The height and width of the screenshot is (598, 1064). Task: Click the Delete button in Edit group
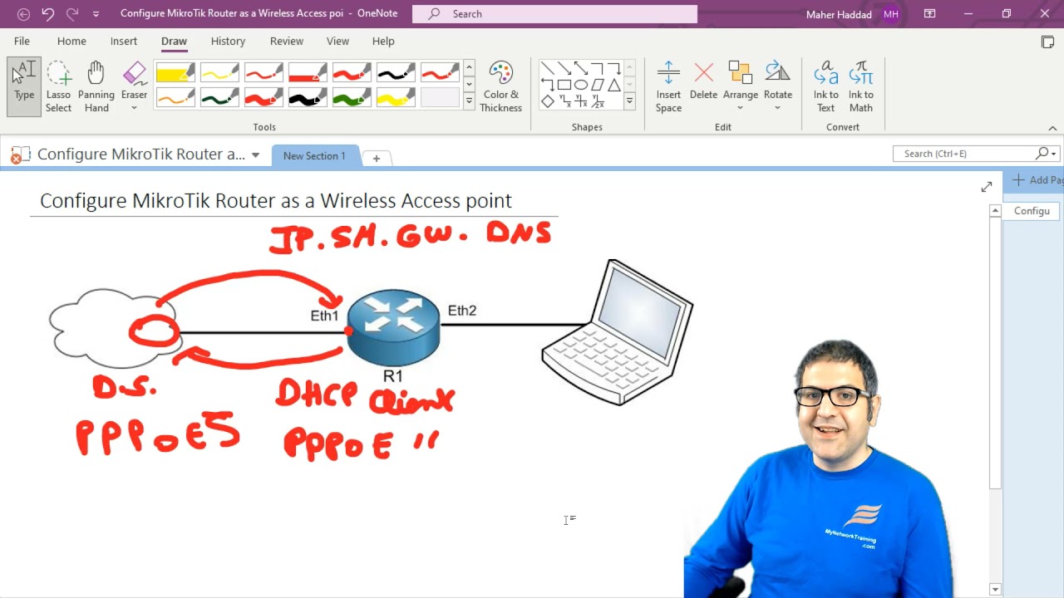[703, 81]
